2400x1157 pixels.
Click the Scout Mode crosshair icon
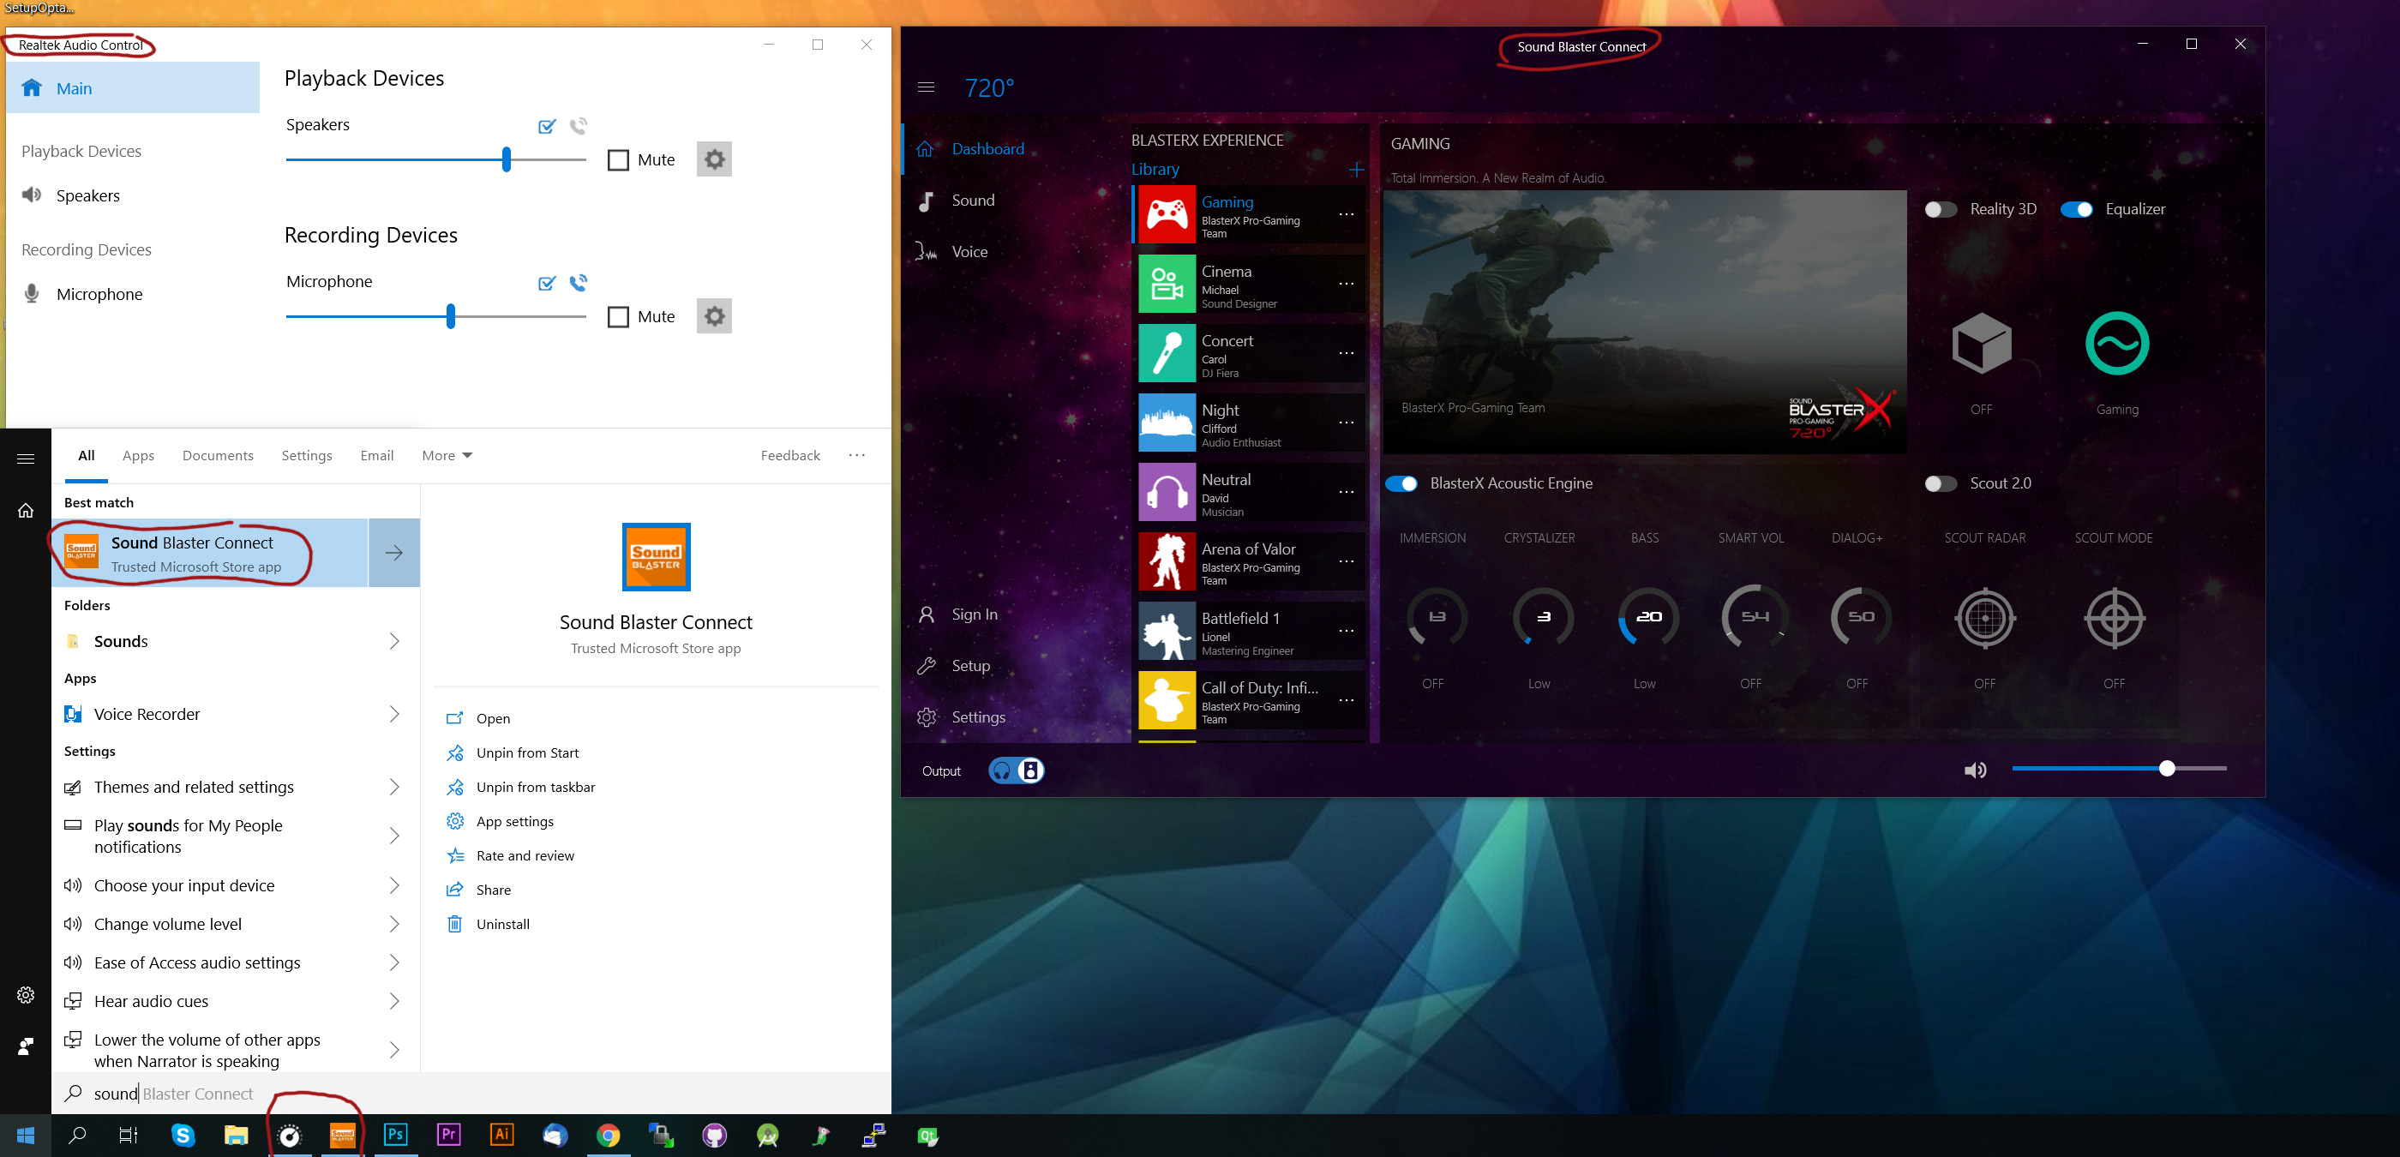click(2114, 618)
